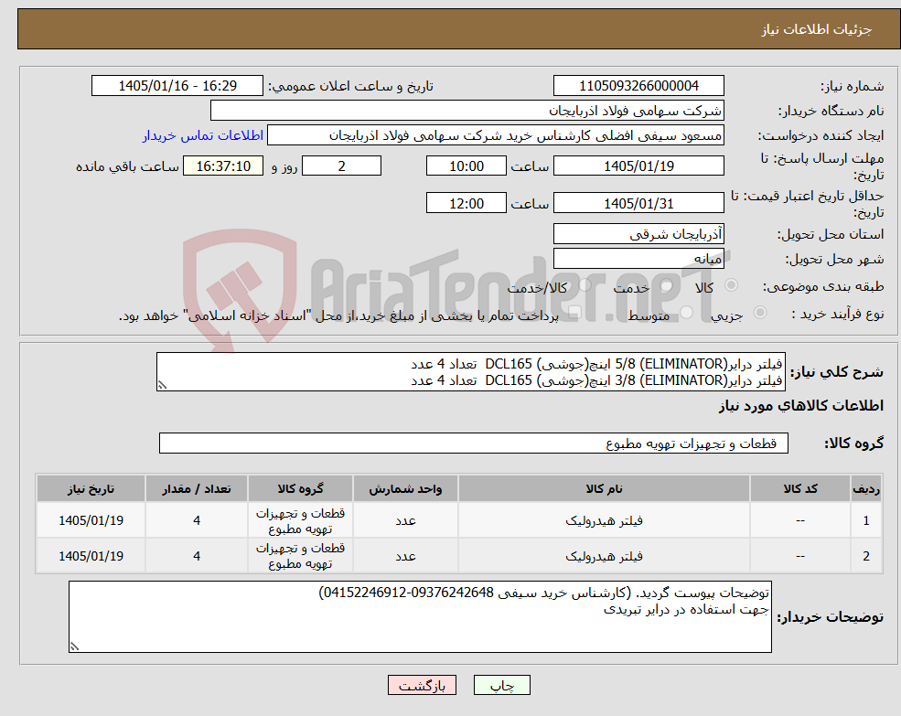Click the بازگشت (back) button

(x=422, y=685)
